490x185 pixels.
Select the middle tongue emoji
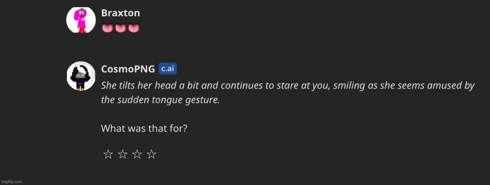tap(121, 27)
